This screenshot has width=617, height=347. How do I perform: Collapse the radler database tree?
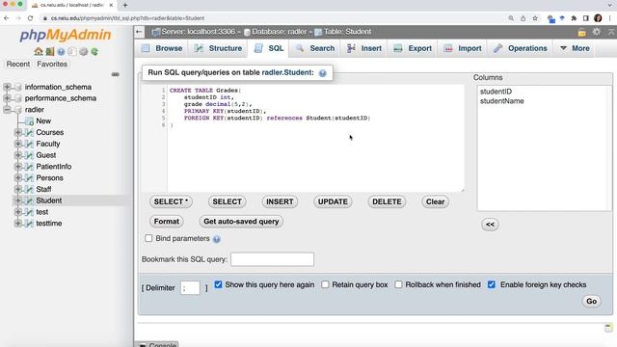coord(7,110)
